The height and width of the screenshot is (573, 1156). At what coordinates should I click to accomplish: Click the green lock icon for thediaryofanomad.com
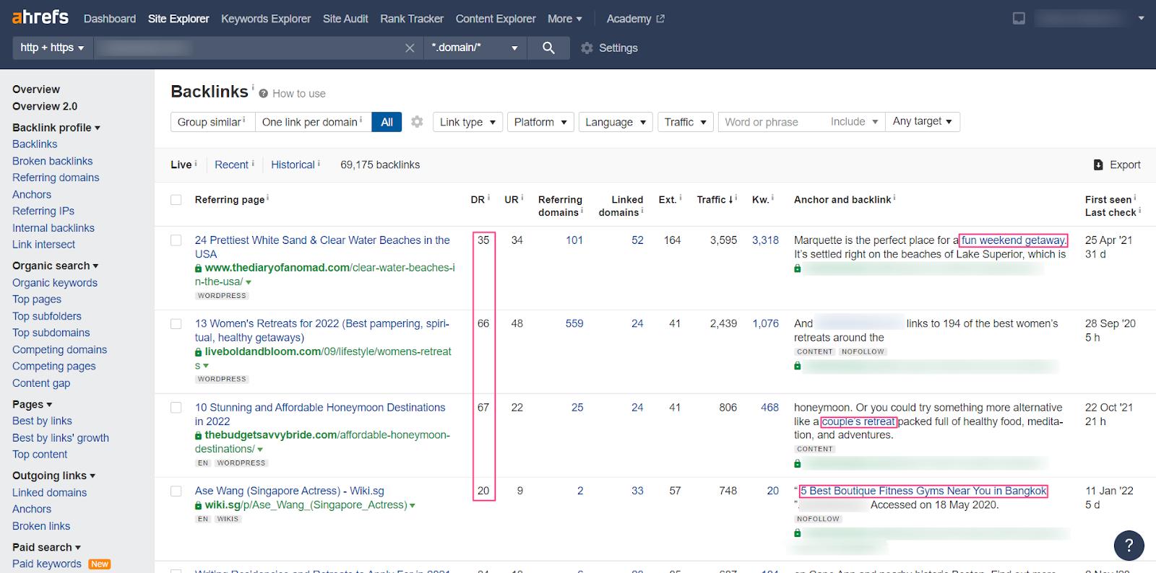tap(199, 268)
